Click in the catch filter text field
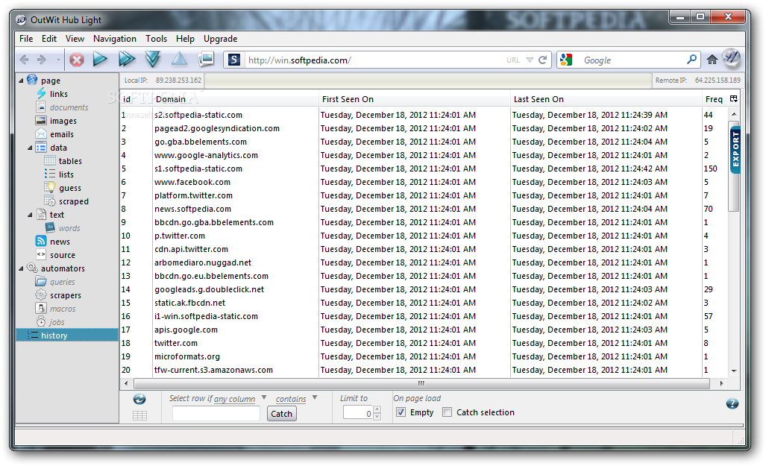This screenshot has height=466, width=766. (x=216, y=414)
